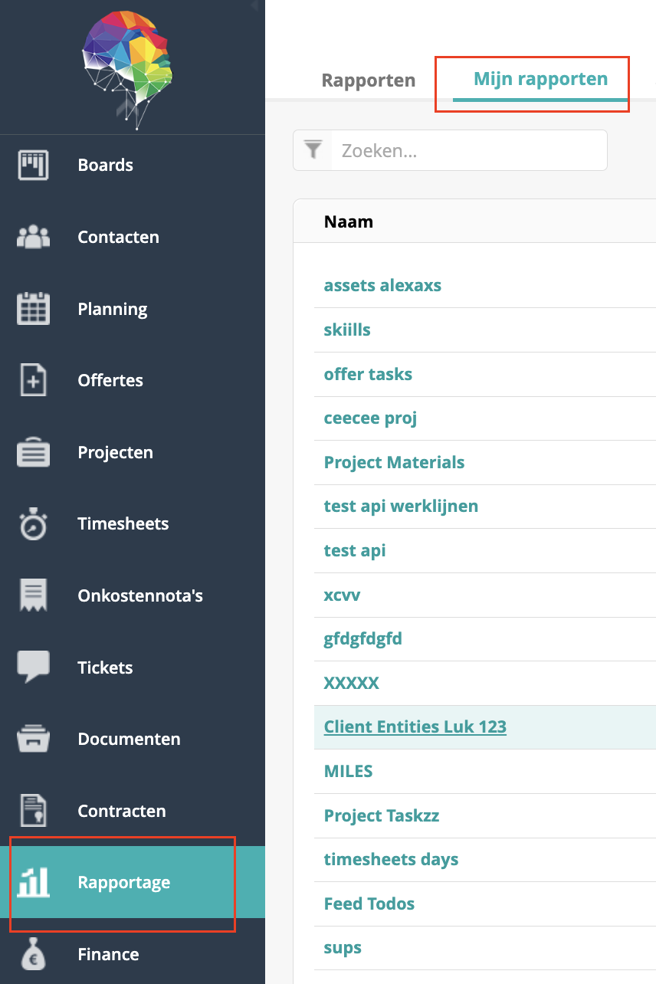This screenshot has width=656, height=984.
Task: Open the Onkostennota's menu label
Action: 140,595
